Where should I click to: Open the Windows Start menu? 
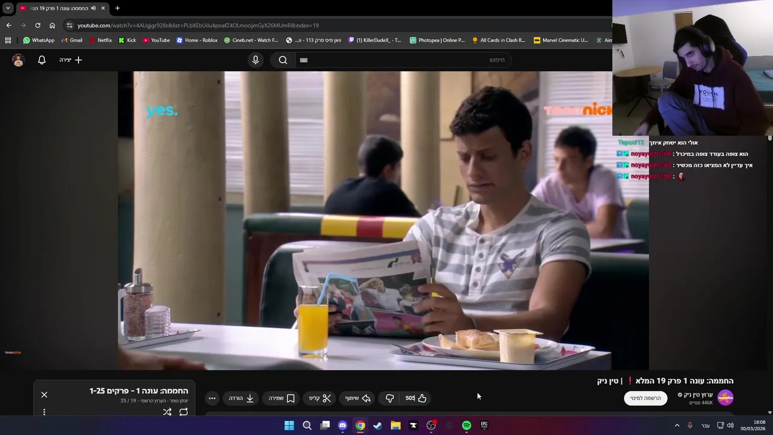pyautogui.click(x=289, y=425)
